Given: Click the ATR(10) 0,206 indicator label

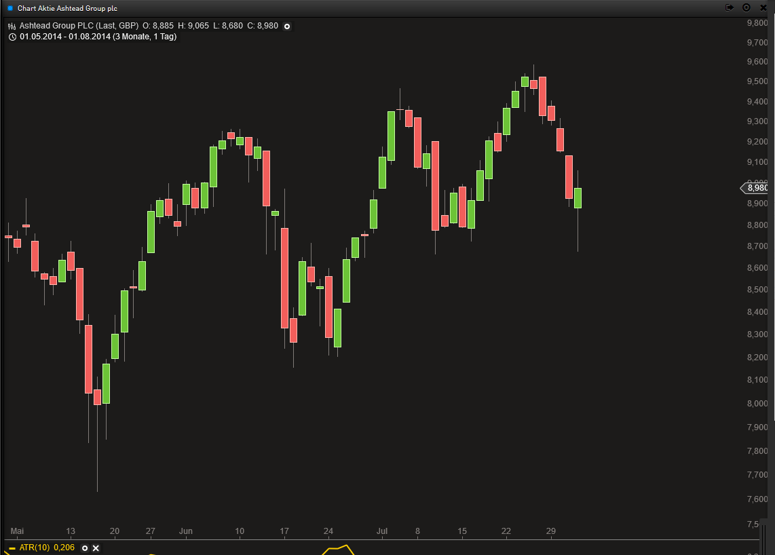Looking at the screenshot, I should coord(47,548).
